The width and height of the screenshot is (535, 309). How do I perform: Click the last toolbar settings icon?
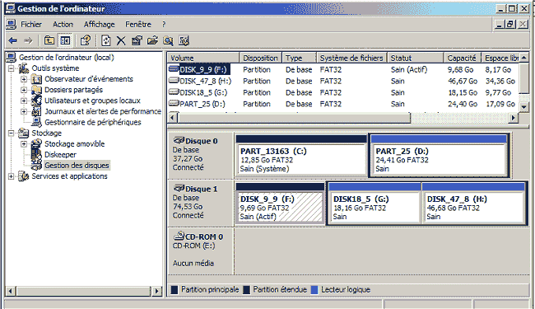tap(184, 40)
